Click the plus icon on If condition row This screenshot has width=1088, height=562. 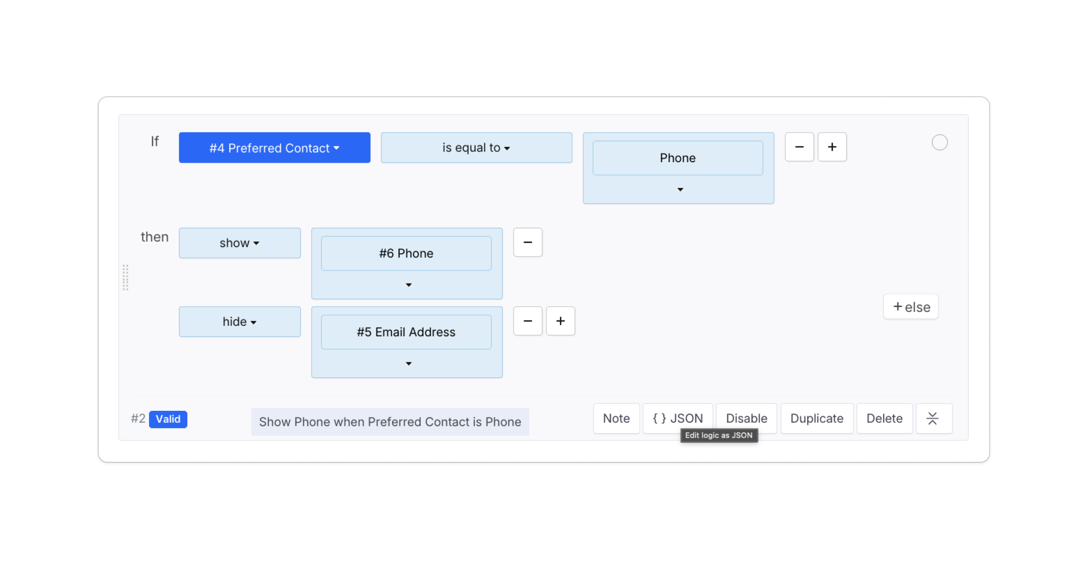tap(832, 147)
